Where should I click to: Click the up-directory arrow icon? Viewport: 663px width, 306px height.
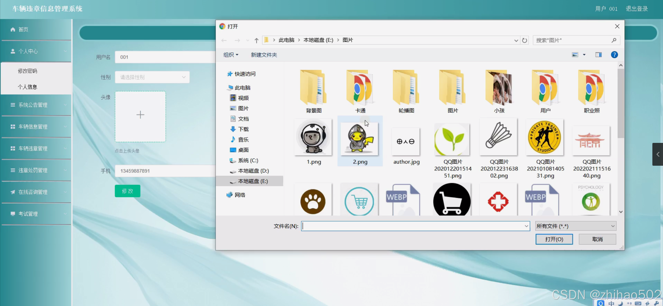[256, 40]
